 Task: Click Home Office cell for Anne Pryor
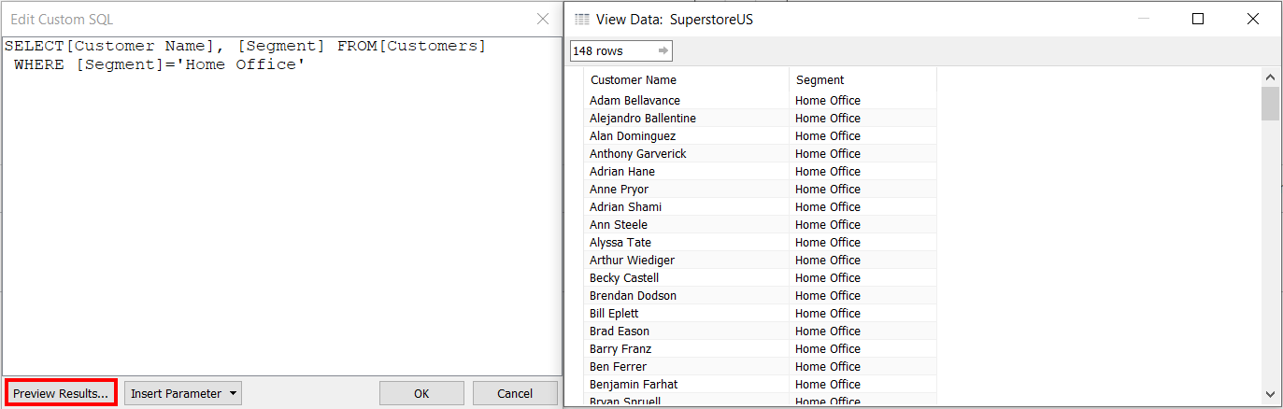tap(828, 190)
